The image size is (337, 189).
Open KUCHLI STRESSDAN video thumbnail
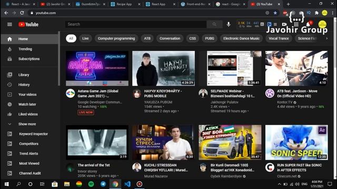[164, 142]
